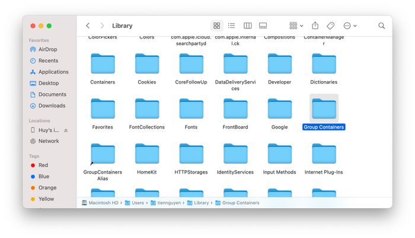The height and width of the screenshot is (238, 415).
Task: Open the Downloads sidebar item
Action: tap(52, 105)
